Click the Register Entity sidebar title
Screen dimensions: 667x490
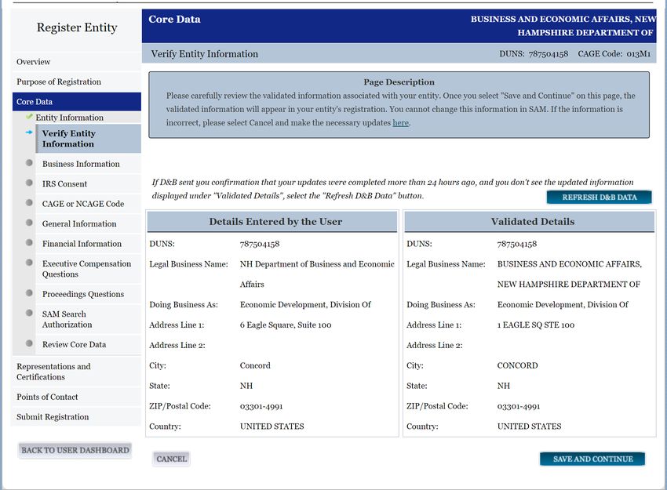click(77, 27)
